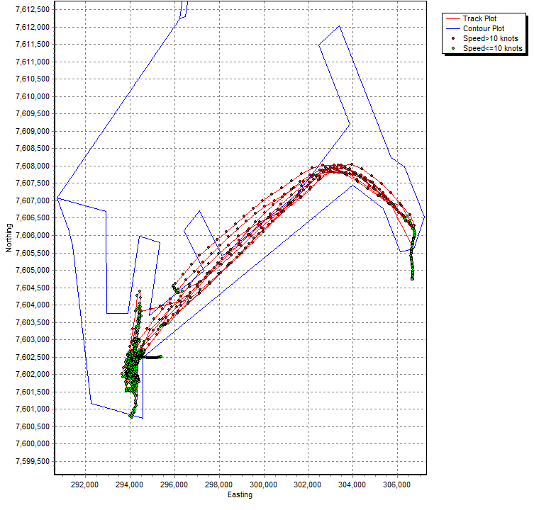Select the Speed>10 knots legend text
Viewport: 534px width, 510px height.
(490, 38)
